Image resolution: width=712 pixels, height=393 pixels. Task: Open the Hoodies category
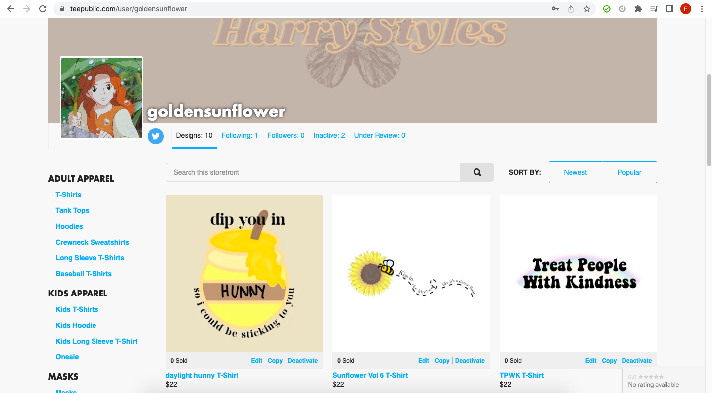(x=69, y=226)
